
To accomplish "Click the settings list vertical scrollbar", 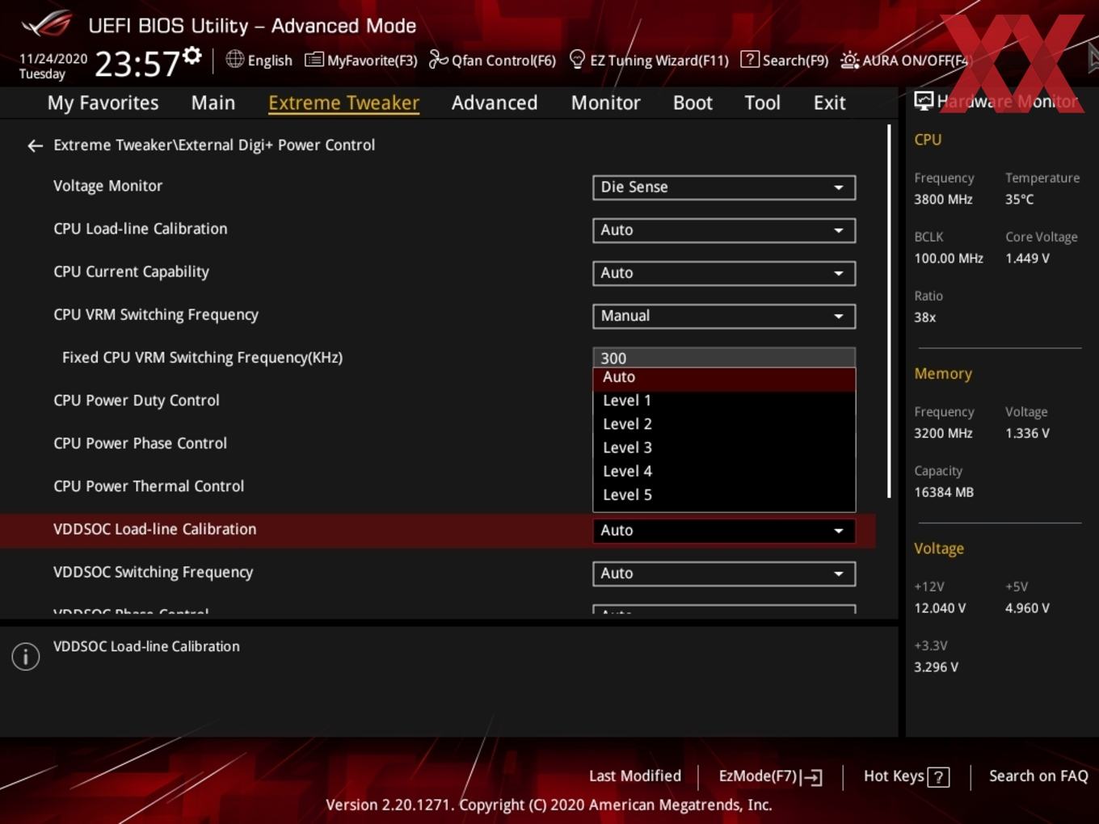I will 890,311.
